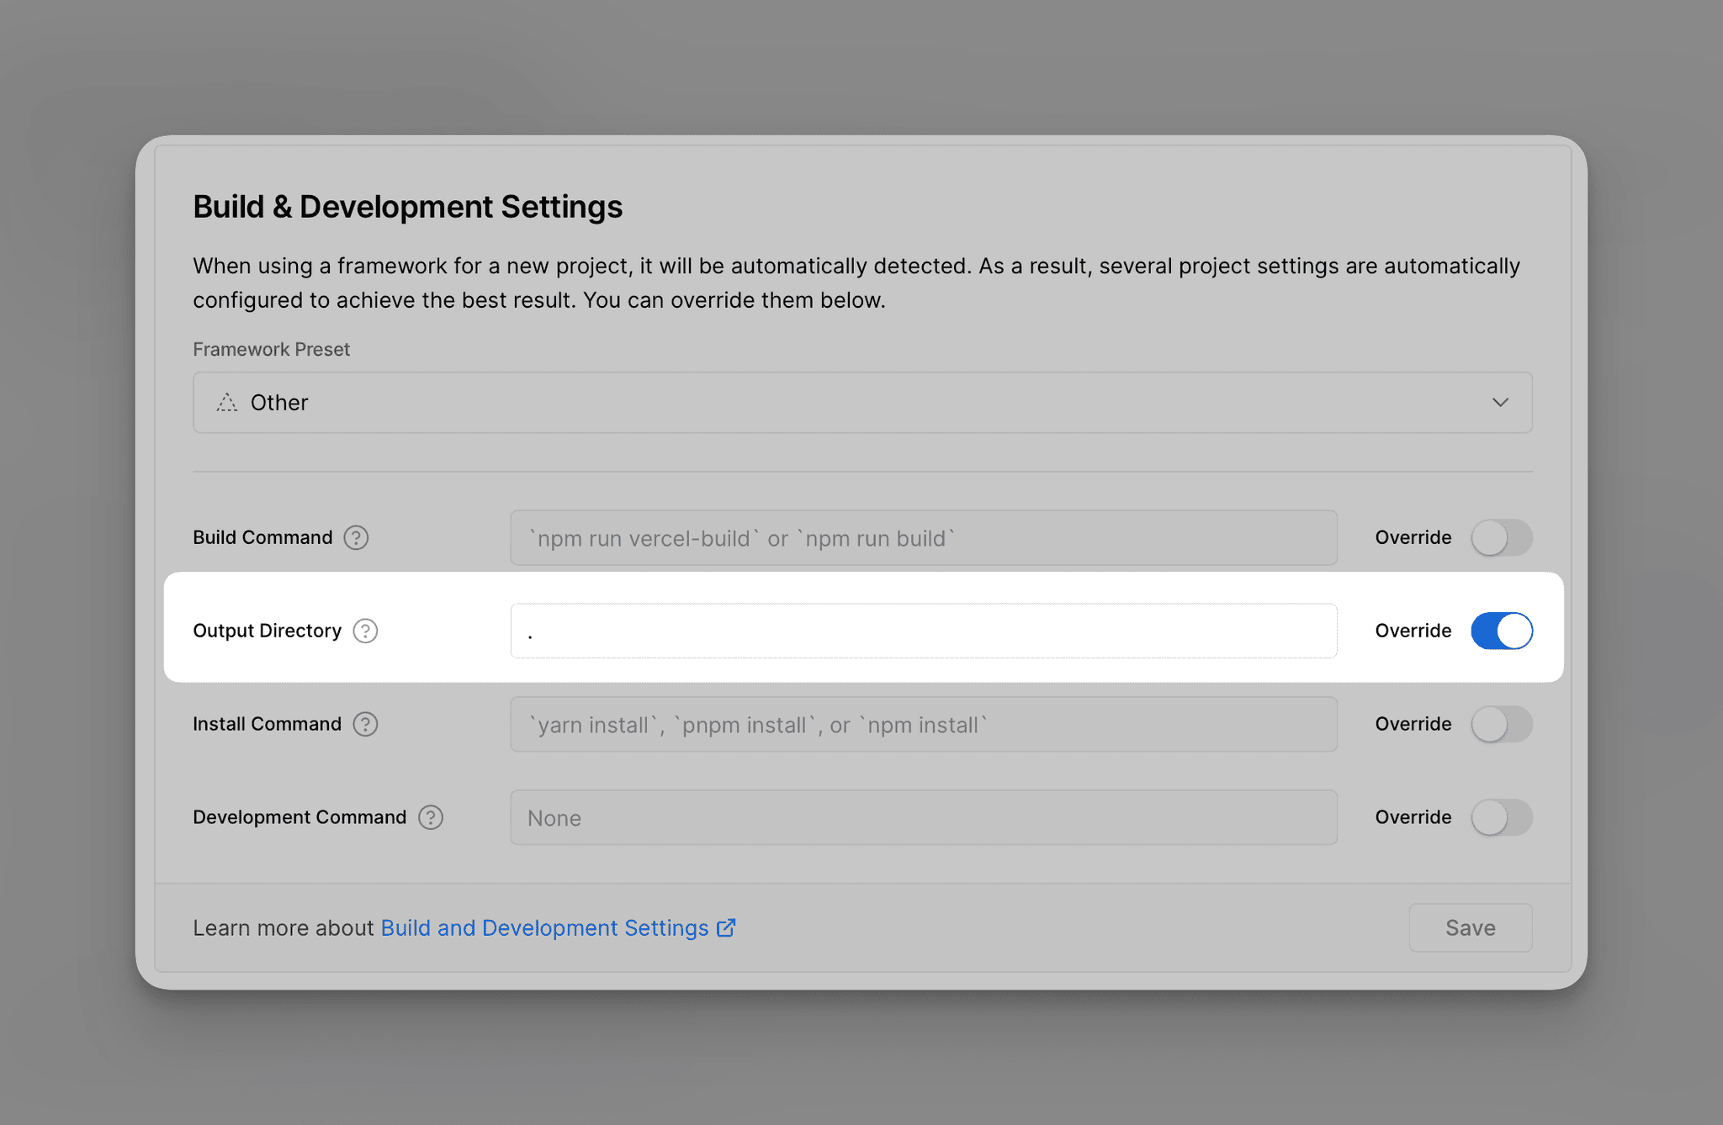
Task: Click inside the Output Directory input field
Action: point(923,631)
